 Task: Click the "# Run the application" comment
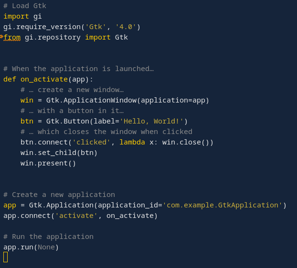coord(48,237)
